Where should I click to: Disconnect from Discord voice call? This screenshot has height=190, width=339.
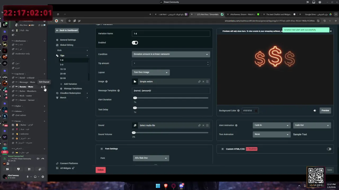pos(43,159)
